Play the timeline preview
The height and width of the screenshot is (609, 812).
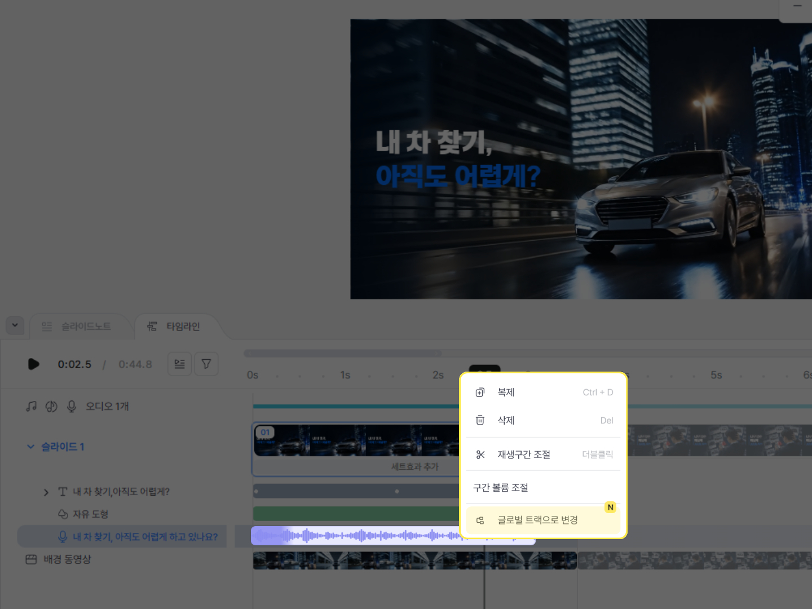click(x=33, y=364)
